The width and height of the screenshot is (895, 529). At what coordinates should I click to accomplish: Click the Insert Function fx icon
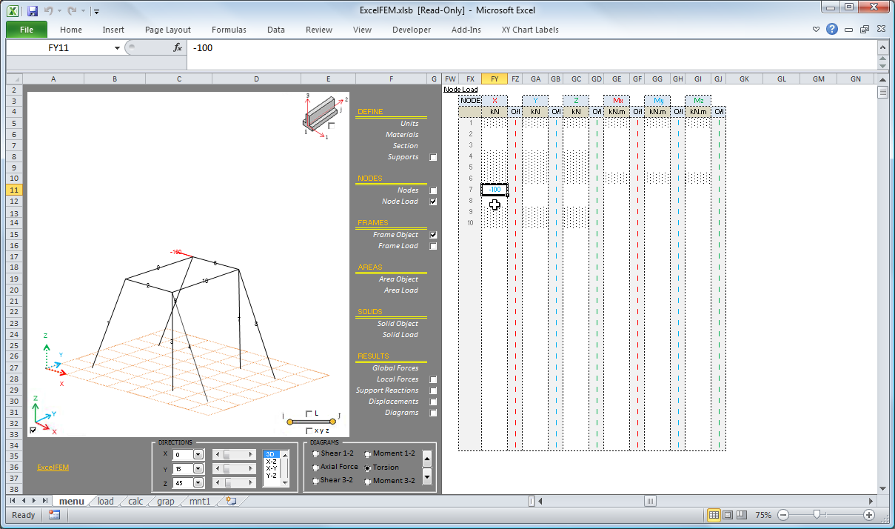(178, 47)
